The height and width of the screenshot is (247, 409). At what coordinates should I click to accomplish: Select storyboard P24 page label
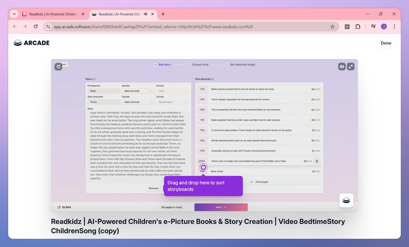[x=202, y=151]
